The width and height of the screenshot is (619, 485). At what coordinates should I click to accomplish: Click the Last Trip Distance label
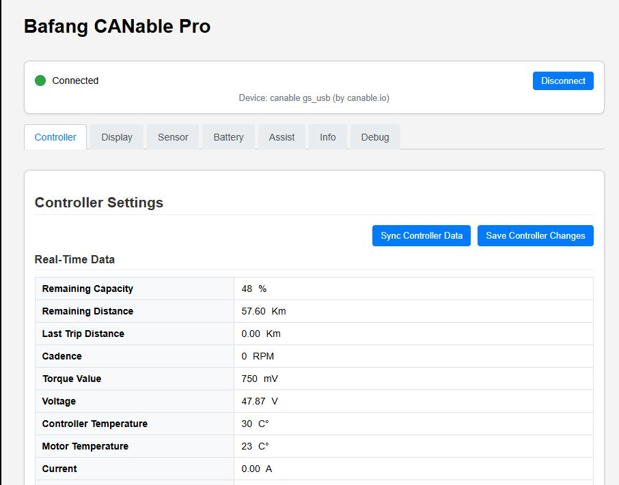tap(83, 334)
